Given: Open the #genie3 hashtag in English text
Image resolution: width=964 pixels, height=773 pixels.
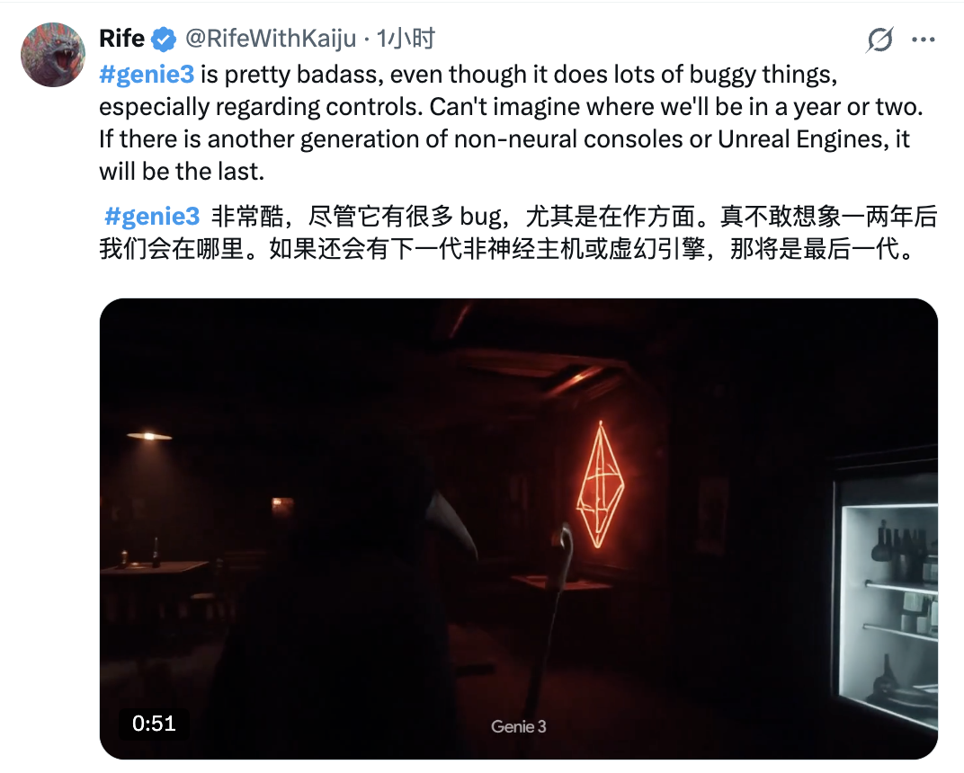Looking at the screenshot, I should point(147,75).
